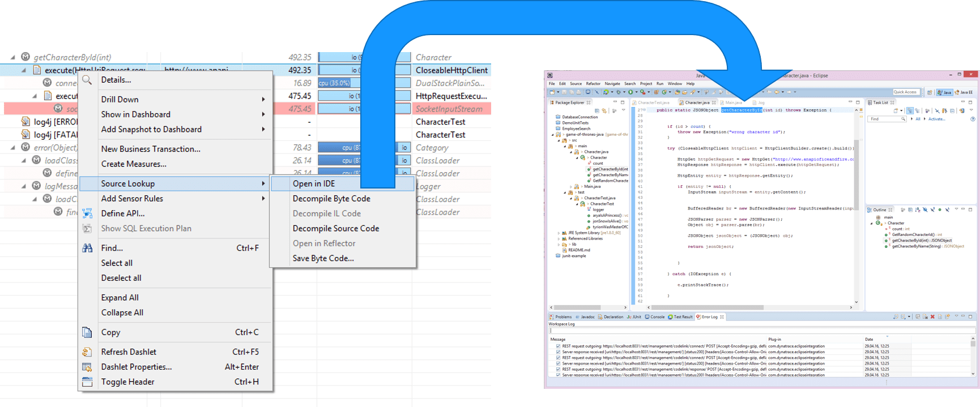980x407 pixels.
Task: Click Synchronize icon in Task List toolbar
Action: click(x=962, y=110)
